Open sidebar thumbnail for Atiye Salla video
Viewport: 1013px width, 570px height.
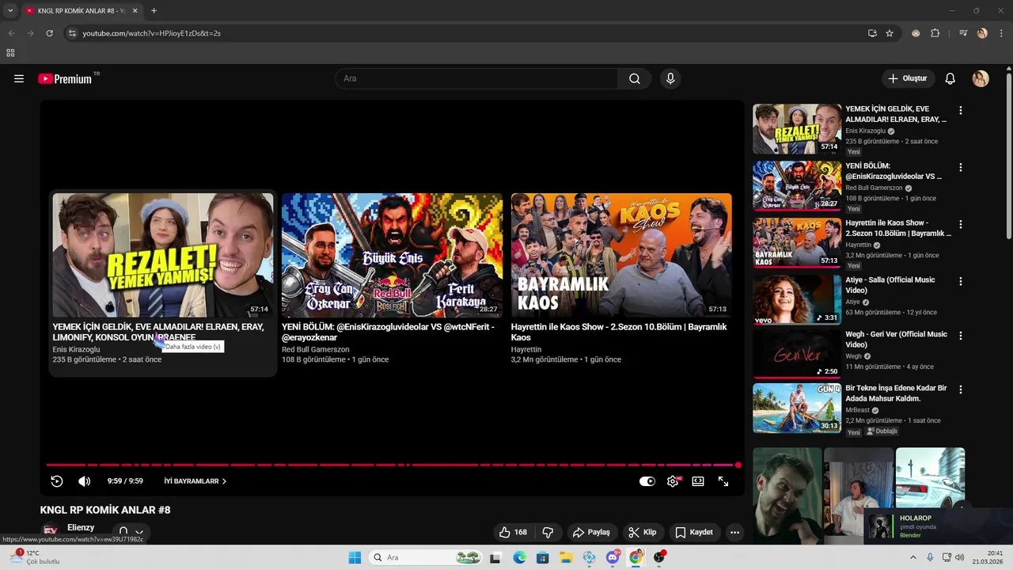pyautogui.click(x=797, y=299)
